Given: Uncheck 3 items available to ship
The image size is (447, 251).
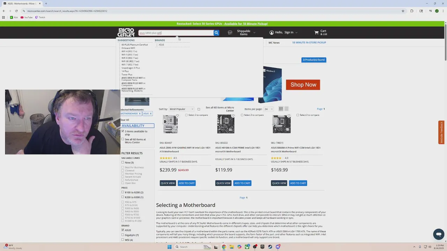Looking at the screenshot, I should pyautogui.click(x=123, y=131).
